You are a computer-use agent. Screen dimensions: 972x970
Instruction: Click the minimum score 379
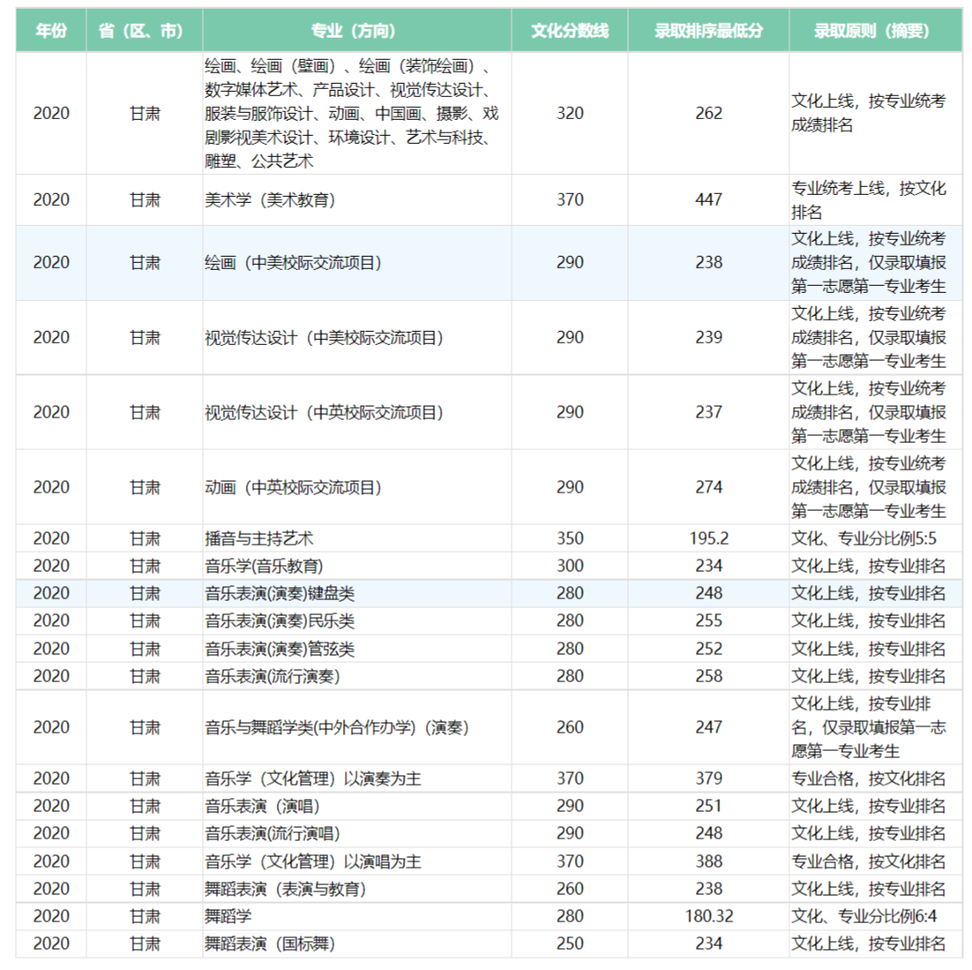(x=708, y=778)
